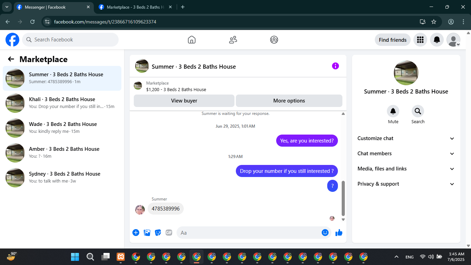
Task: Click large listing photo in right panel
Action: (x=406, y=73)
